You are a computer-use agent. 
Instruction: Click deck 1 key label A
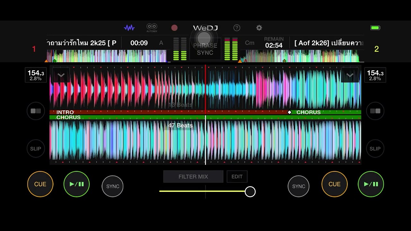point(161,43)
